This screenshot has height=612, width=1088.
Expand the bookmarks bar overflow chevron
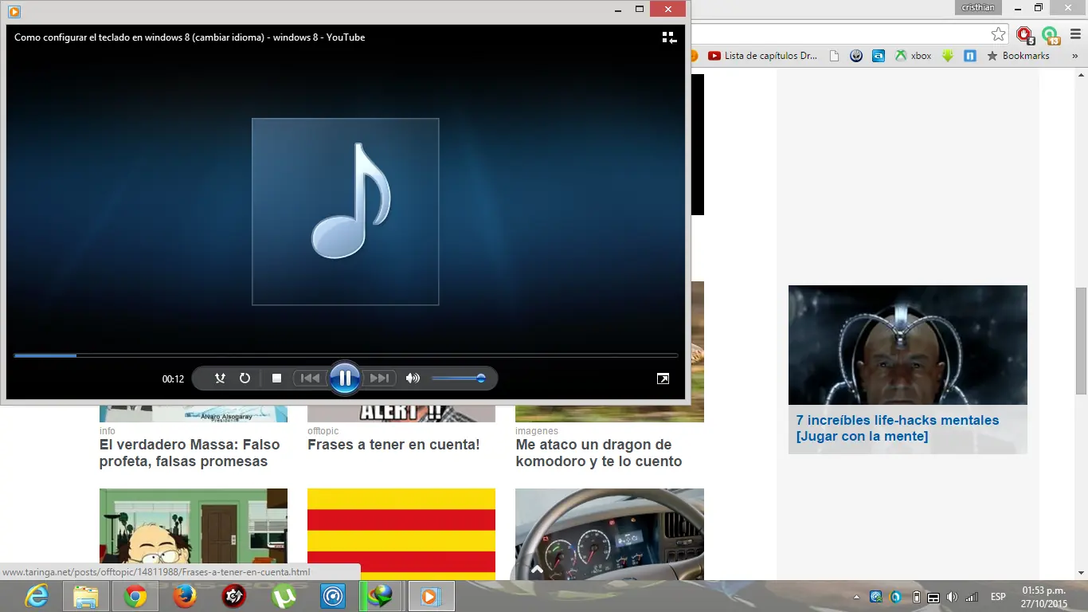tap(1075, 56)
